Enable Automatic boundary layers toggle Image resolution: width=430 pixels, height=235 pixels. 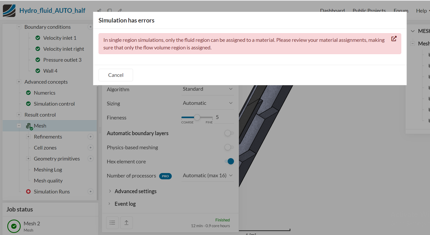tap(229, 133)
